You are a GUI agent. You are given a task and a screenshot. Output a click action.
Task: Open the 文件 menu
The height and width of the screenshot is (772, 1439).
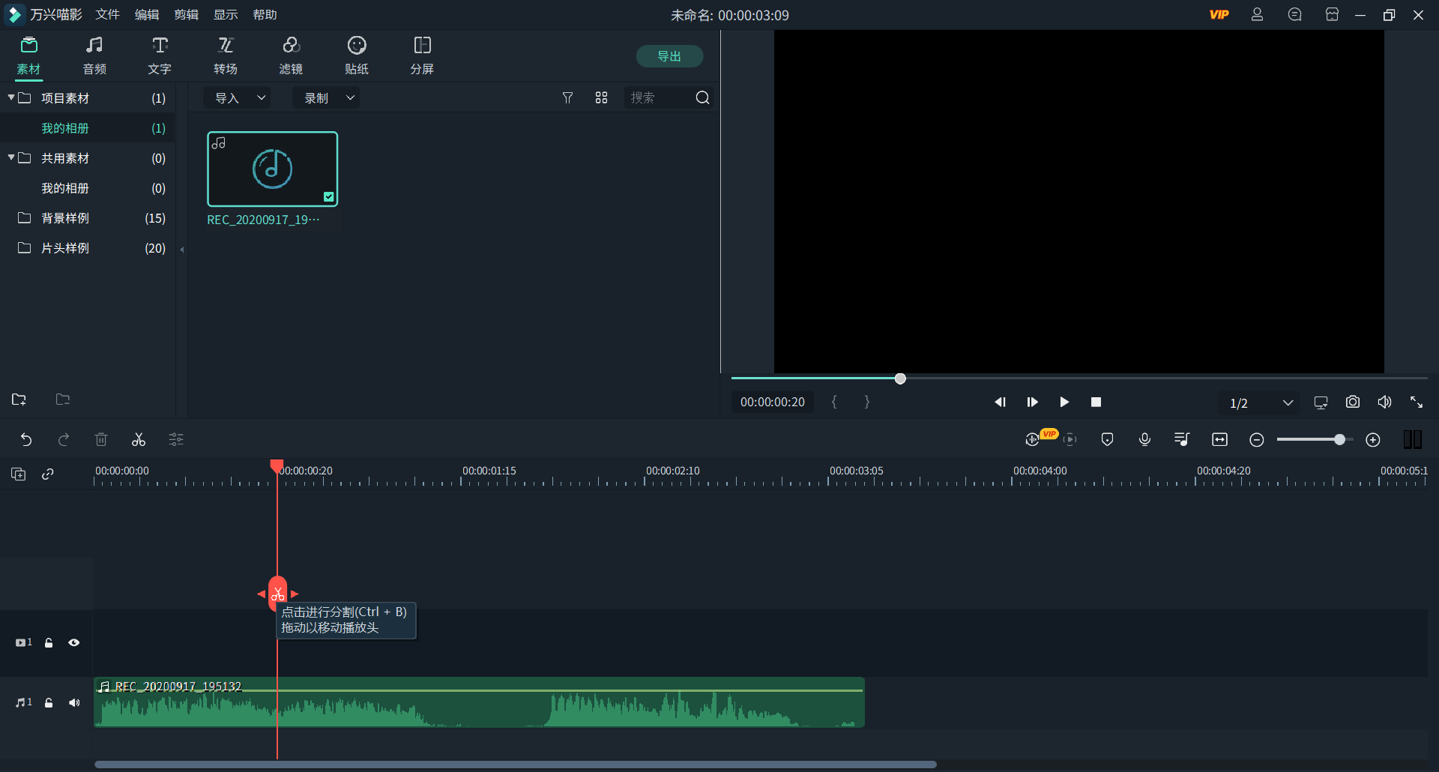107,15
